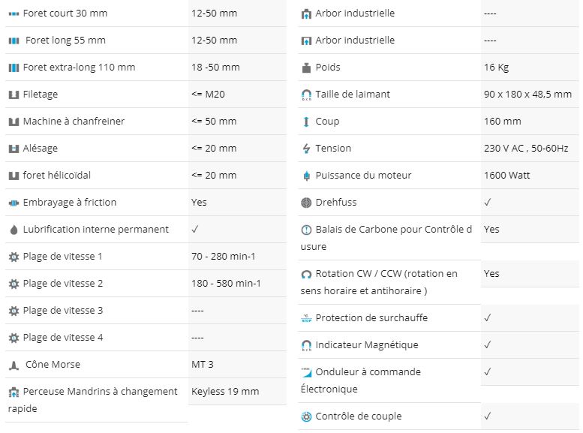Click the gear icon beside Plage de vitesse 1
This screenshot has height=433, width=583.
(x=14, y=257)
